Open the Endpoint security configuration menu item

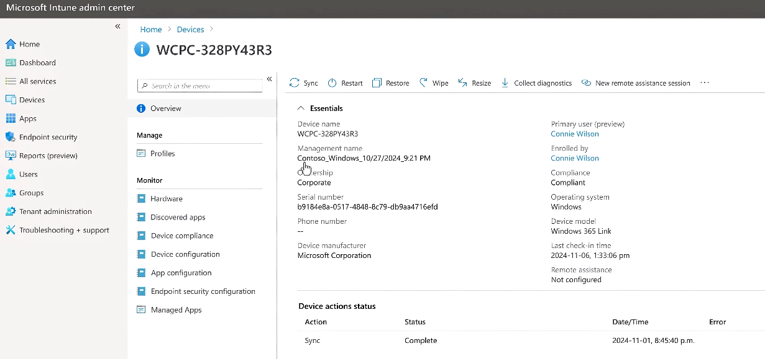(203, 291)
